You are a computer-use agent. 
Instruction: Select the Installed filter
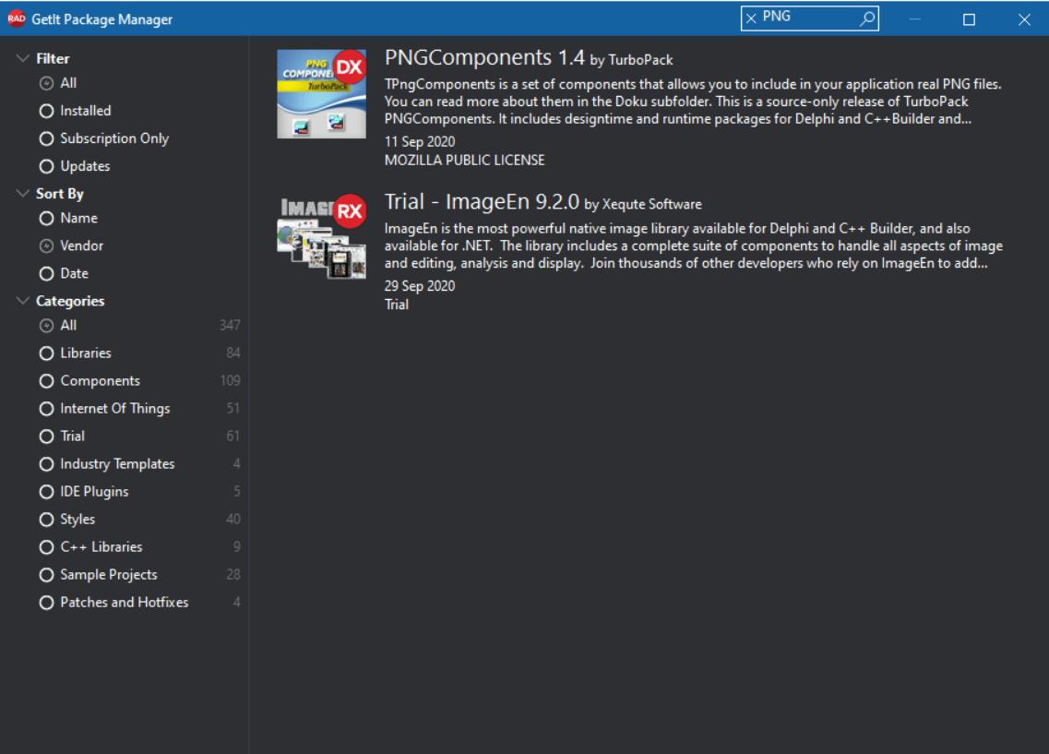[75, 111]
